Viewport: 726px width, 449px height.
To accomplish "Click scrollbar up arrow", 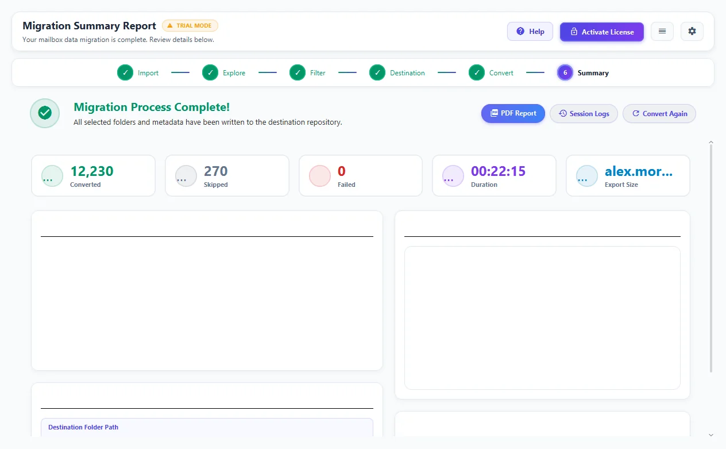I will pyautogui.click(x=711, y=142).
